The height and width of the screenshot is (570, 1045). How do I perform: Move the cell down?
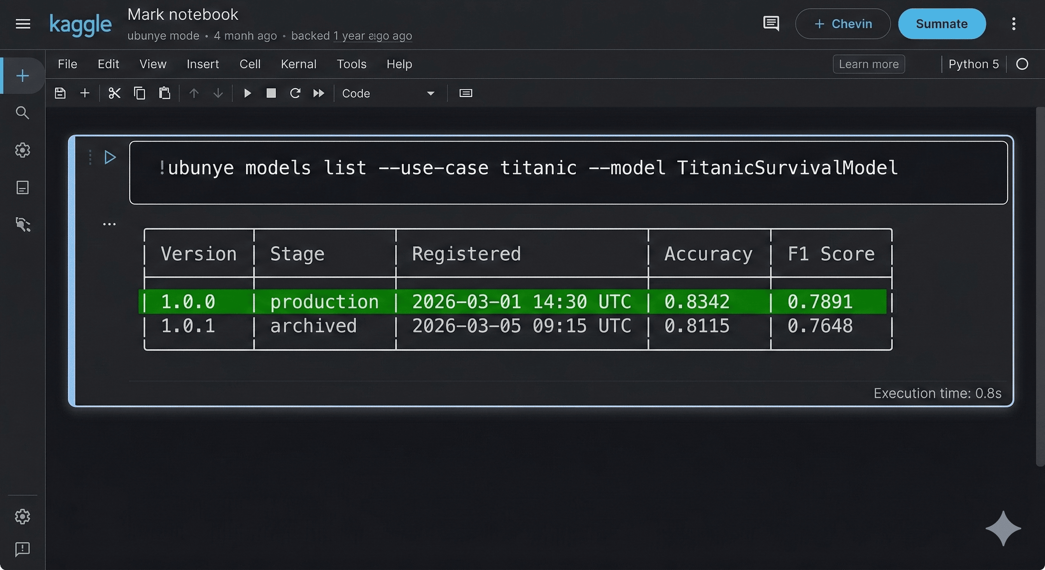tap(218, 93)
